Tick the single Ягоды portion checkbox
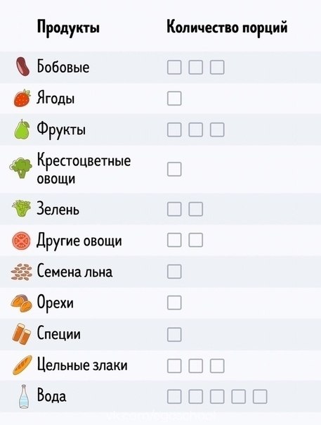Image resolution: width=321 pixels, height=425 pixels. [x=174, y=99]
